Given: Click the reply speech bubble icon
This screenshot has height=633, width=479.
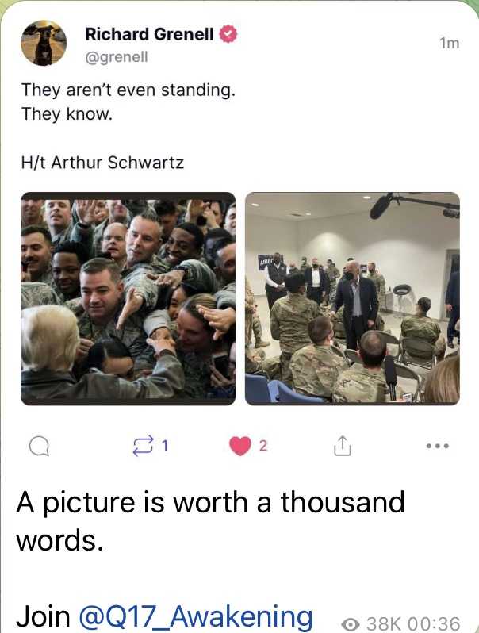Looking at the screenshot, I should click(39, 446).
